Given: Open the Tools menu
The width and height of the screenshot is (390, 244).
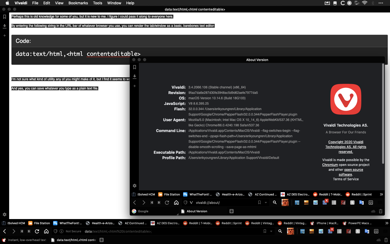Looking at the screenshot, I should tap(97, 3).
